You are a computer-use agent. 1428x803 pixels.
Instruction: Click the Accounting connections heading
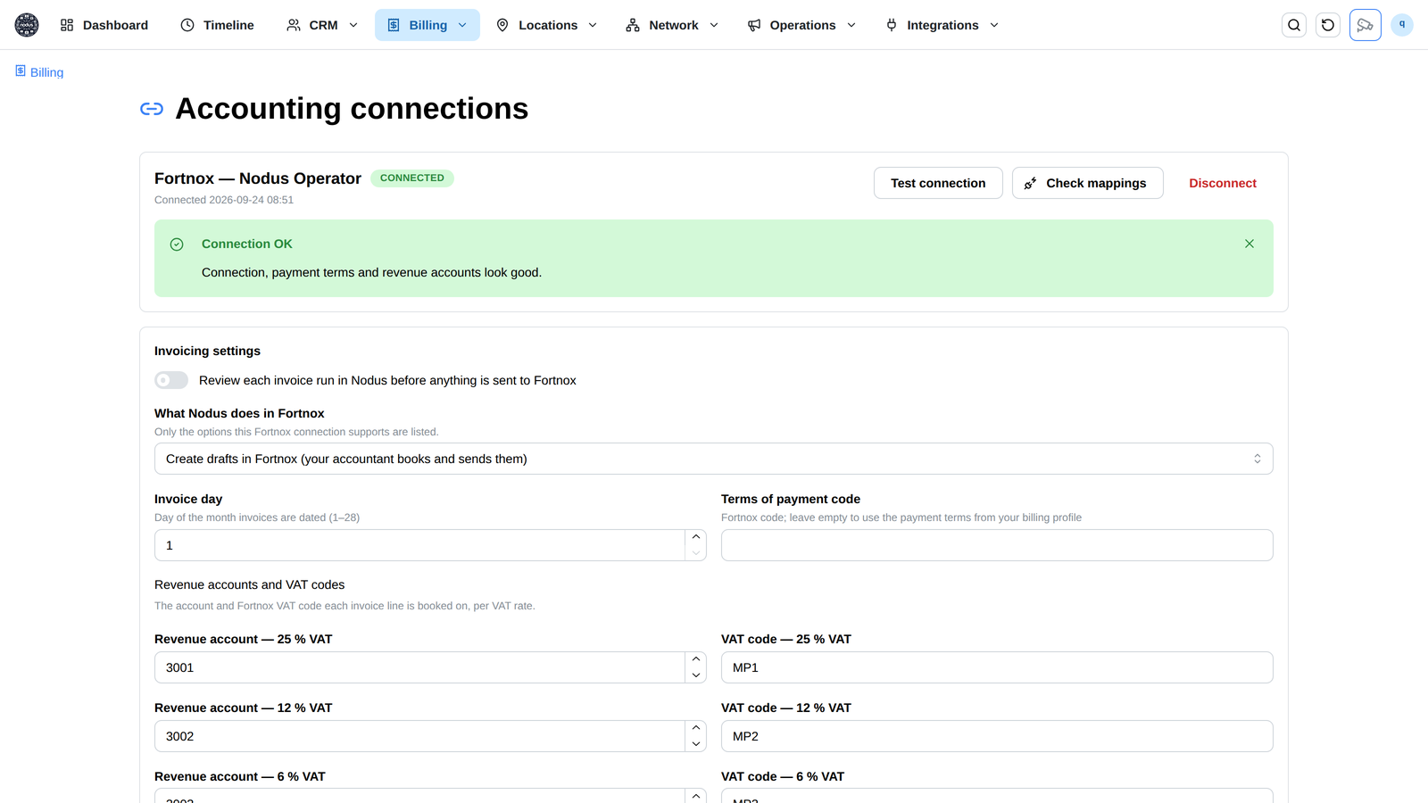pyautogui.click(x=352, y=109)
